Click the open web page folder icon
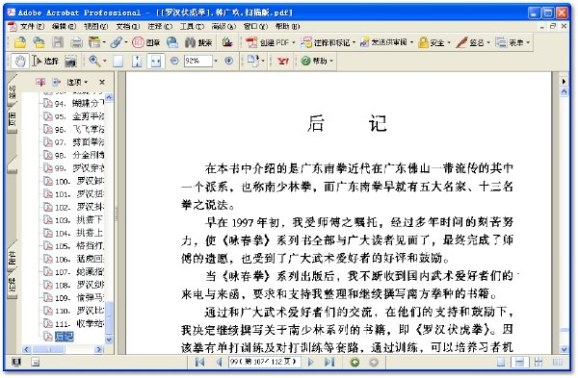 click(39, 42)
